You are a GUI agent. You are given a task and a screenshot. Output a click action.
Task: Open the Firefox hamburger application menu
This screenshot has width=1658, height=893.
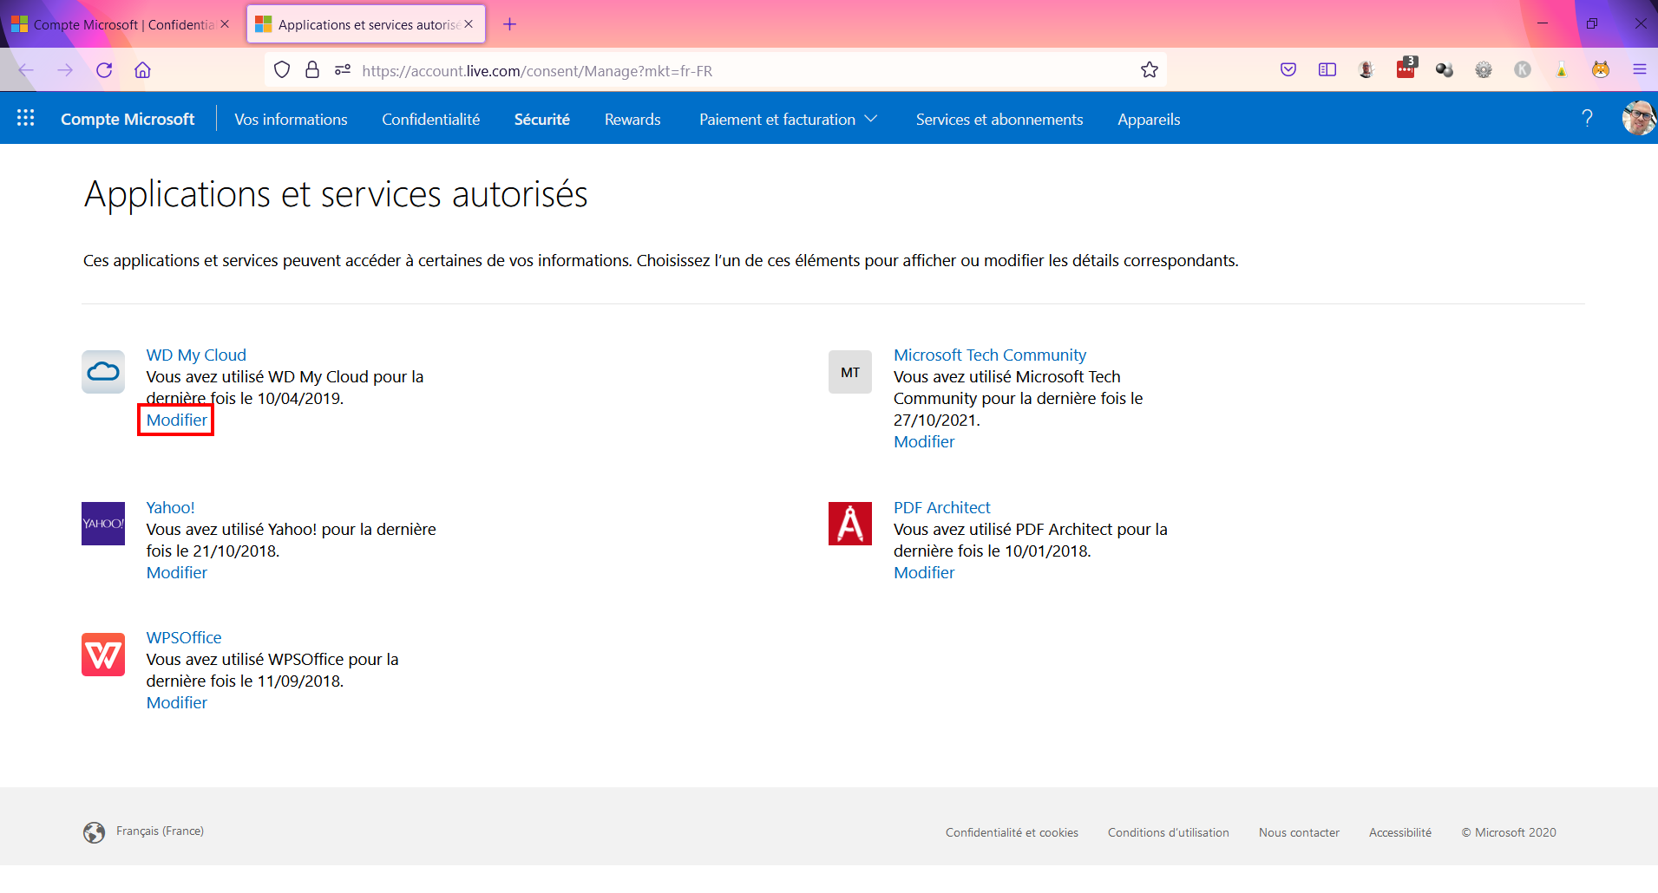(1640, 70)
